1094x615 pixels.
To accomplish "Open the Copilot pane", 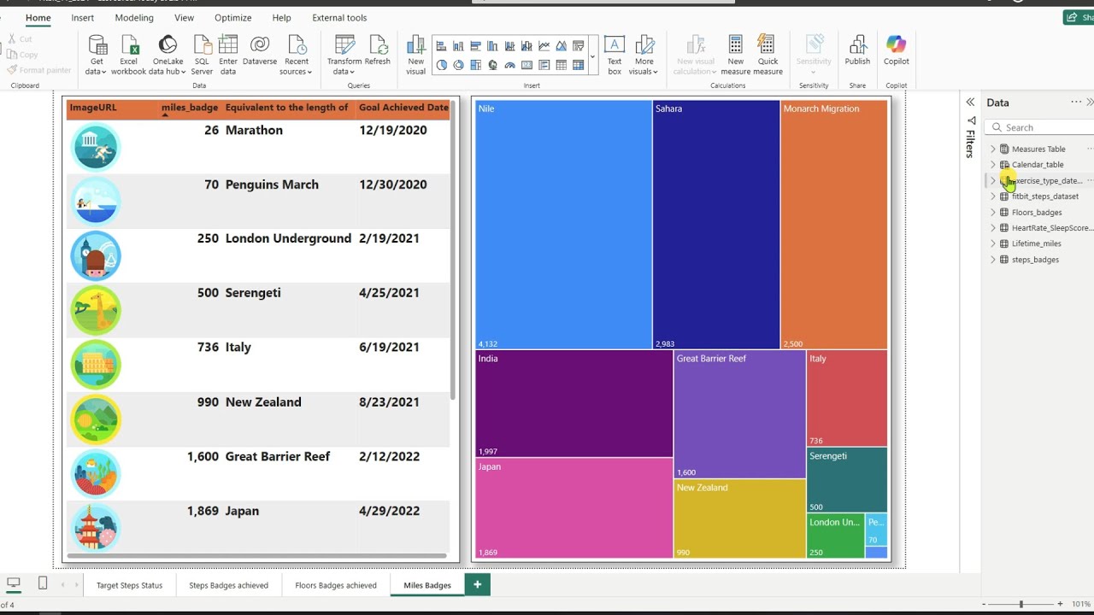I will click(x=896, y=50).
